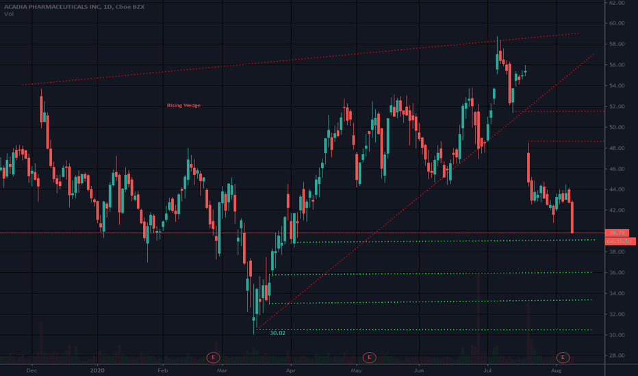Click the 60.00 price axis label
638x376 pixels.
[x=617, y=23]
